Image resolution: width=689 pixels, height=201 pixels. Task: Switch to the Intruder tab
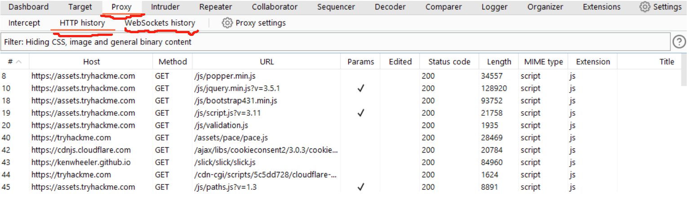tap(165, 7)
